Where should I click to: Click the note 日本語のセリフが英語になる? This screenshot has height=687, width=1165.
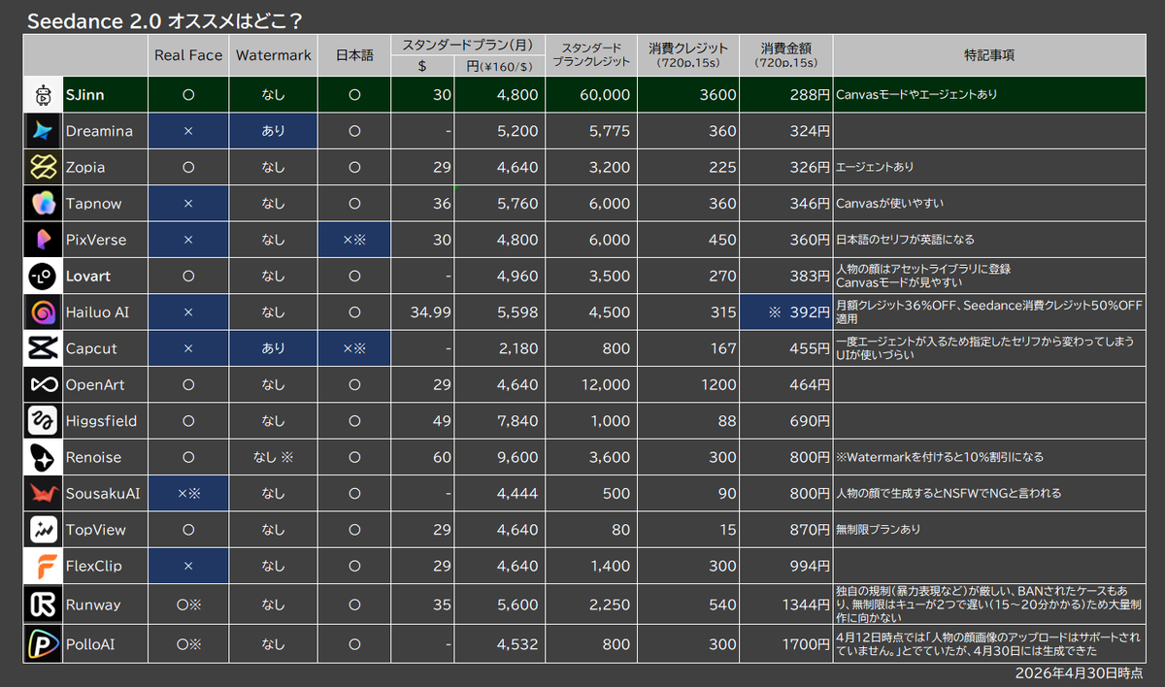pos(905,240)
